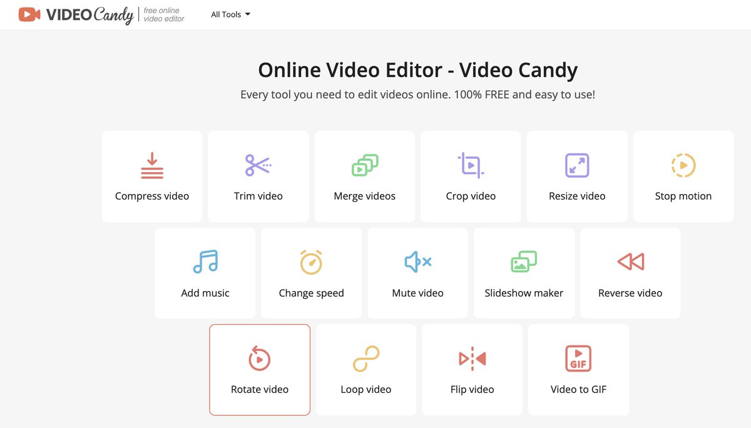Open the Stop motion label
This screenshot has height=428, width=751.
tap(683, 196)
